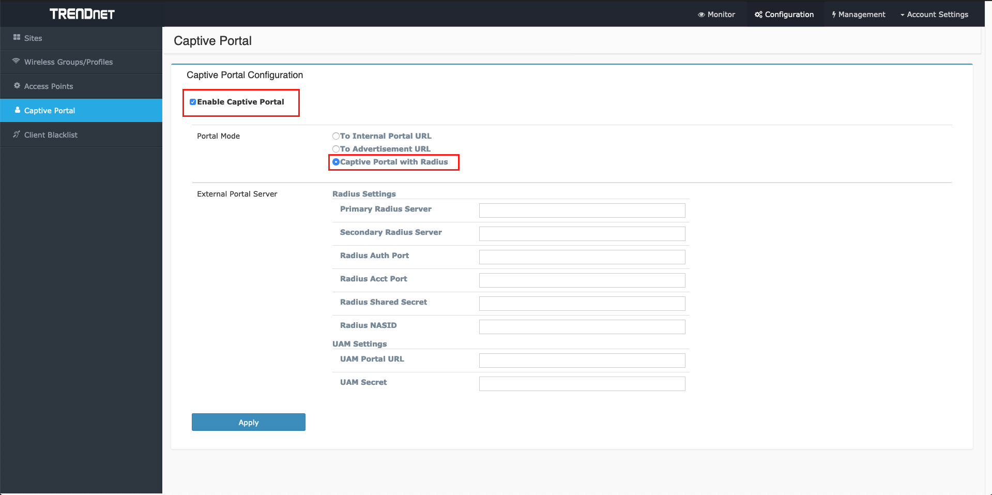Viewport: 992px width, 495px height.
Task: Select To Internal Portal URL mode
Action: 336,136
